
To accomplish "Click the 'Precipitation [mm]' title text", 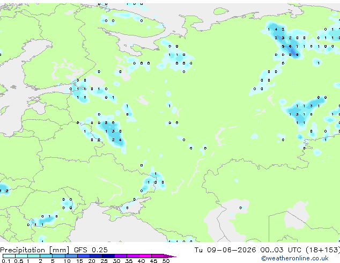I will coord(35,250).
